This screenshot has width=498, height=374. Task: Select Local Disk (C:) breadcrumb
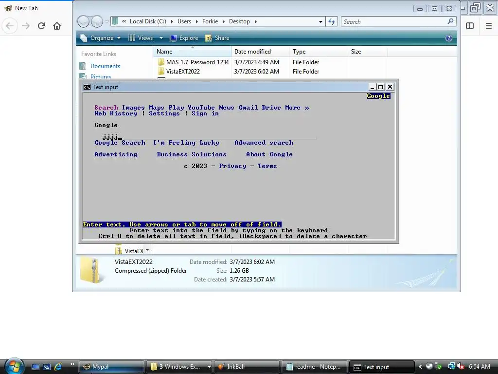tap(148, 21)
